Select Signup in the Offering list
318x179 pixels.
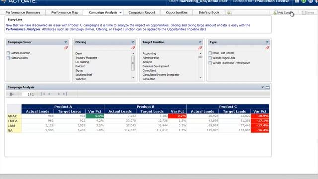coord(79,71)
